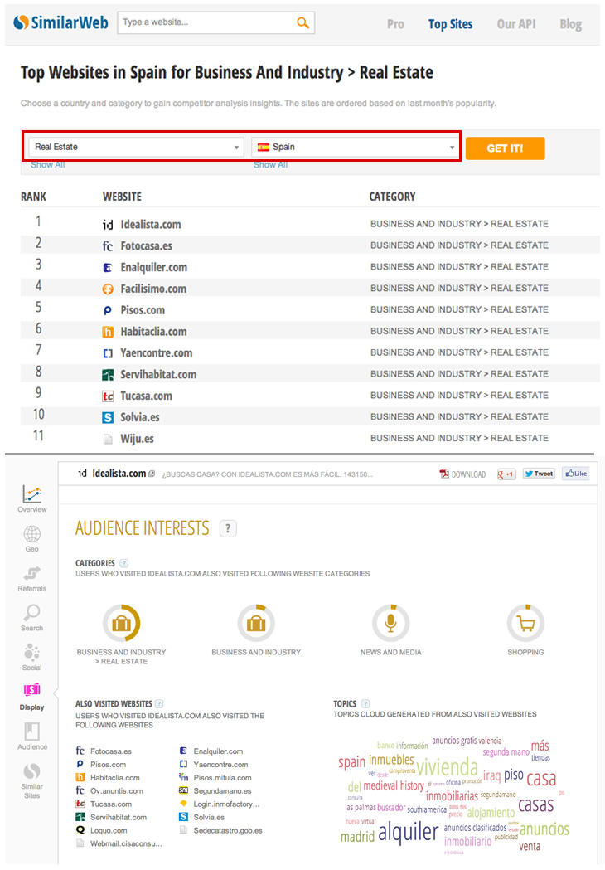Open Pisos.com in the ranking table

[x=143, y=310]
